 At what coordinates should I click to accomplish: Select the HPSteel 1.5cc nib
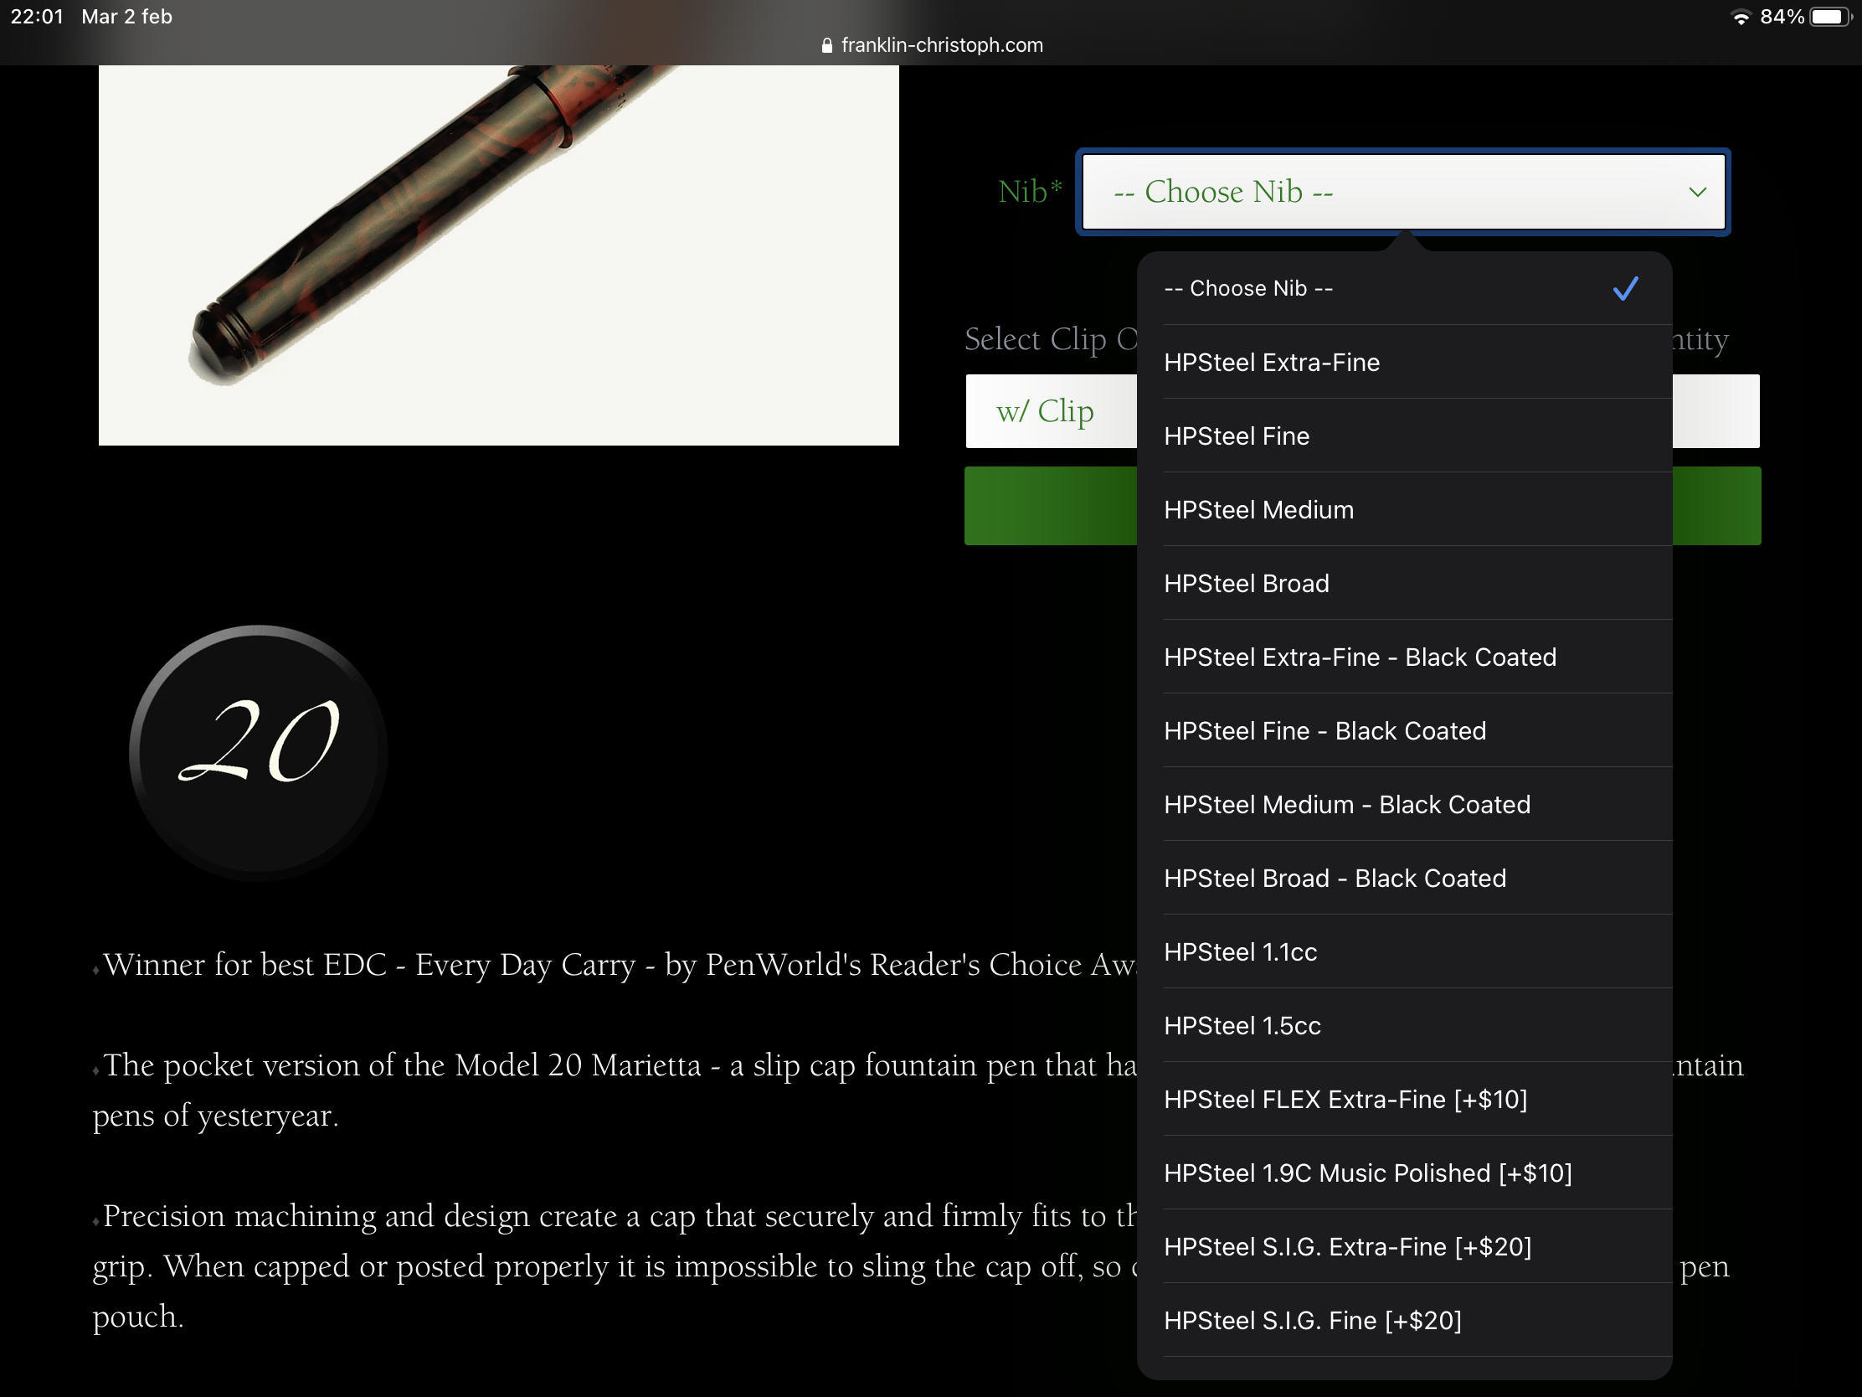point(1242,1026)
